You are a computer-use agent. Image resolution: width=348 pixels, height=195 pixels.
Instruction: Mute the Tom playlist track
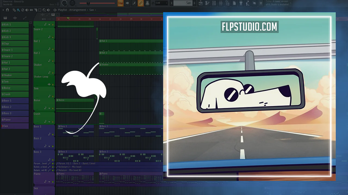click(x=53, y=96)
